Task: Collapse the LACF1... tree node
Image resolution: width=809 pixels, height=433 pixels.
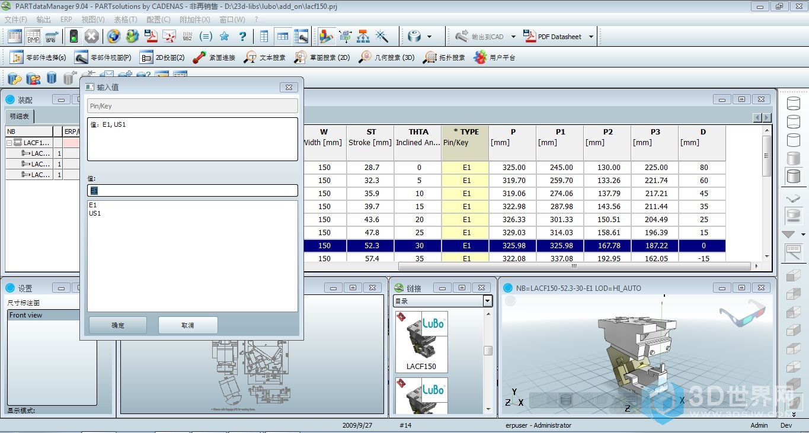Action: (9, 143)
